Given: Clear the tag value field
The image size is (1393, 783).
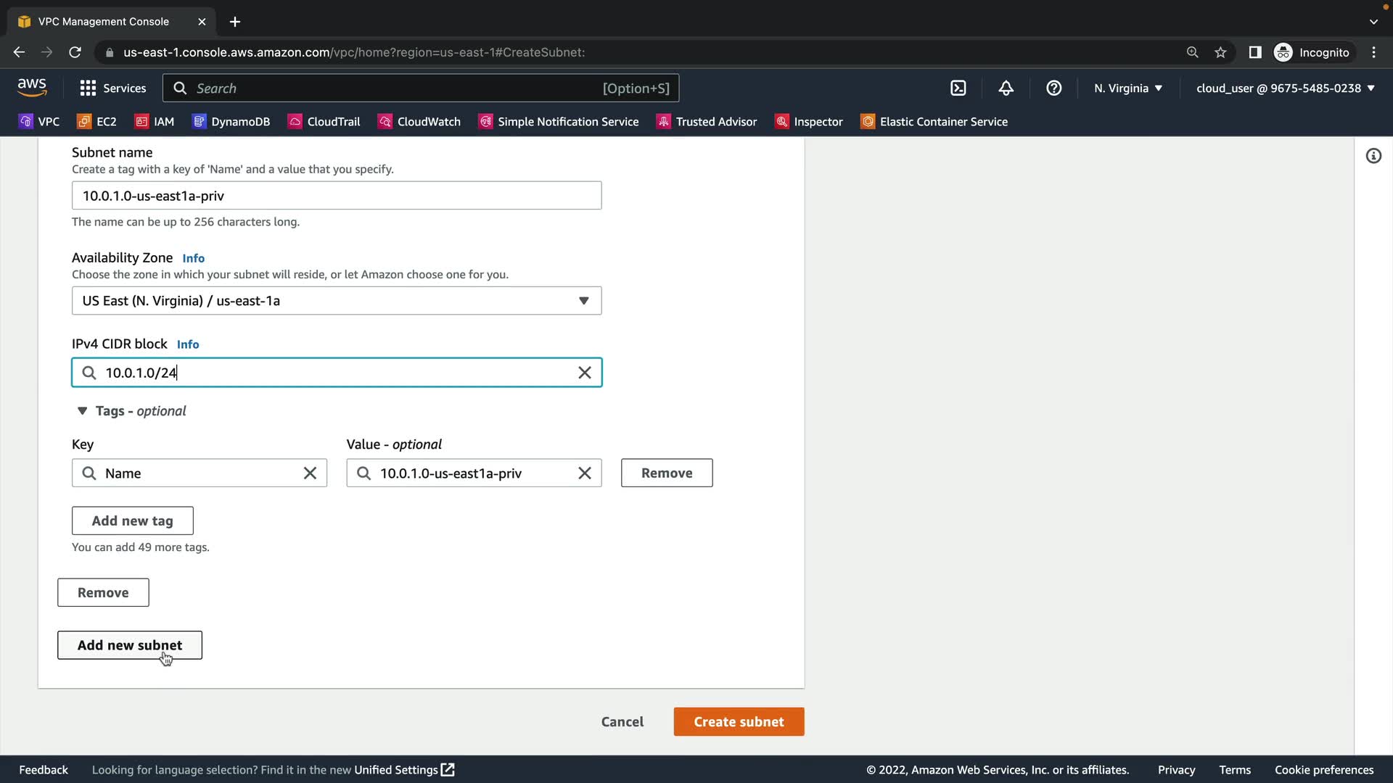Looking at the screenshot, I should [584, 473].
